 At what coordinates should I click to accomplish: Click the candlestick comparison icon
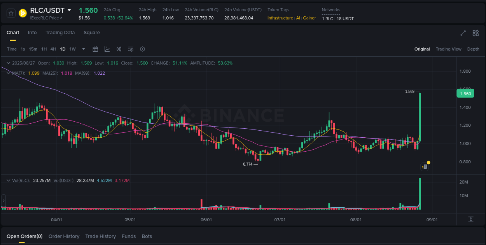[x=119, y=49]
